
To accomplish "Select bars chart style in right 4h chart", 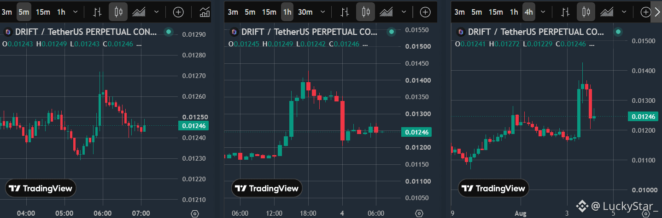I will pos(565,12).
